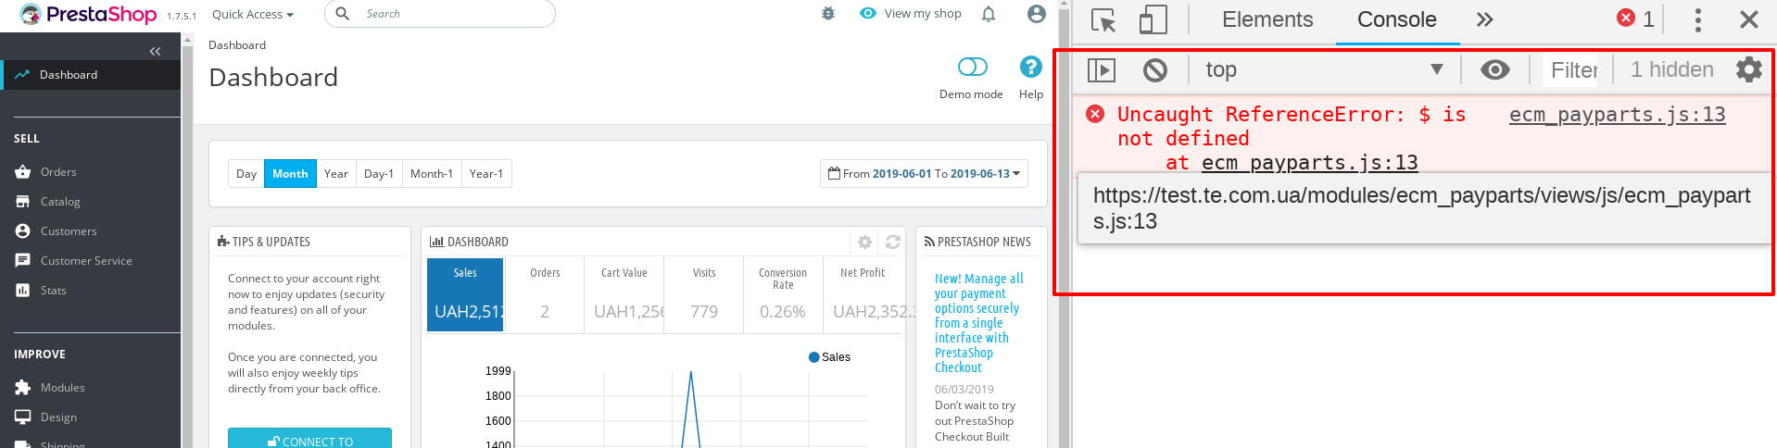This screenshot has width=1777, height=448.
Task: Click the Connect to button
Action: [309, 439]
